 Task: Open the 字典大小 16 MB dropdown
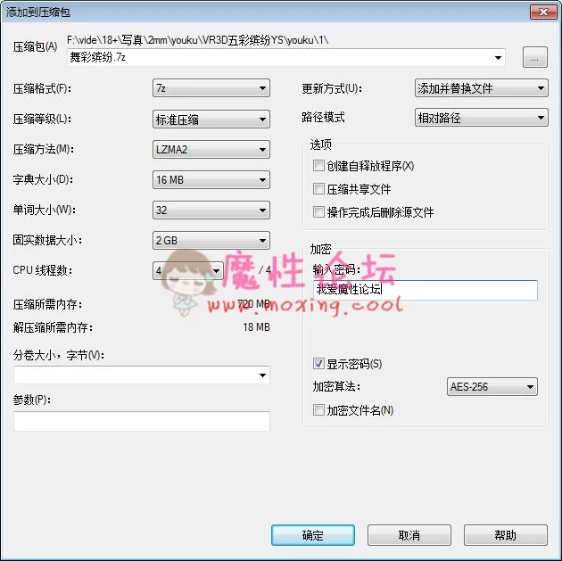coord(211,179)
